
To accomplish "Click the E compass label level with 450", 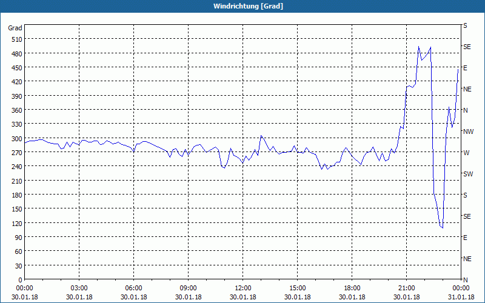I will pyautogui.click(x=465, y=68).
